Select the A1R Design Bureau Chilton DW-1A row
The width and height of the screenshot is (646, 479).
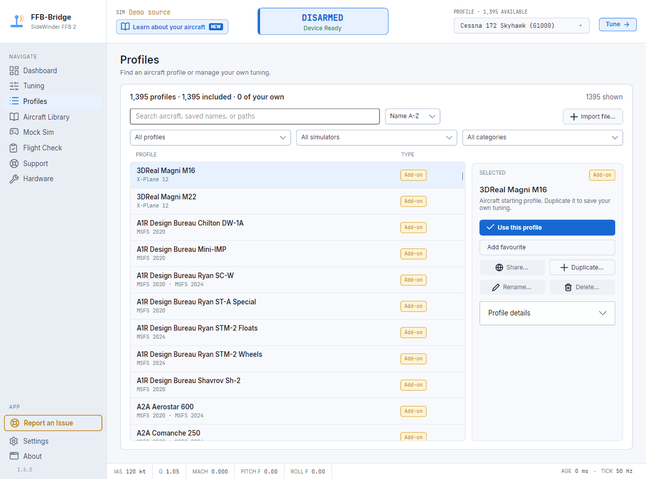(298, 228)
